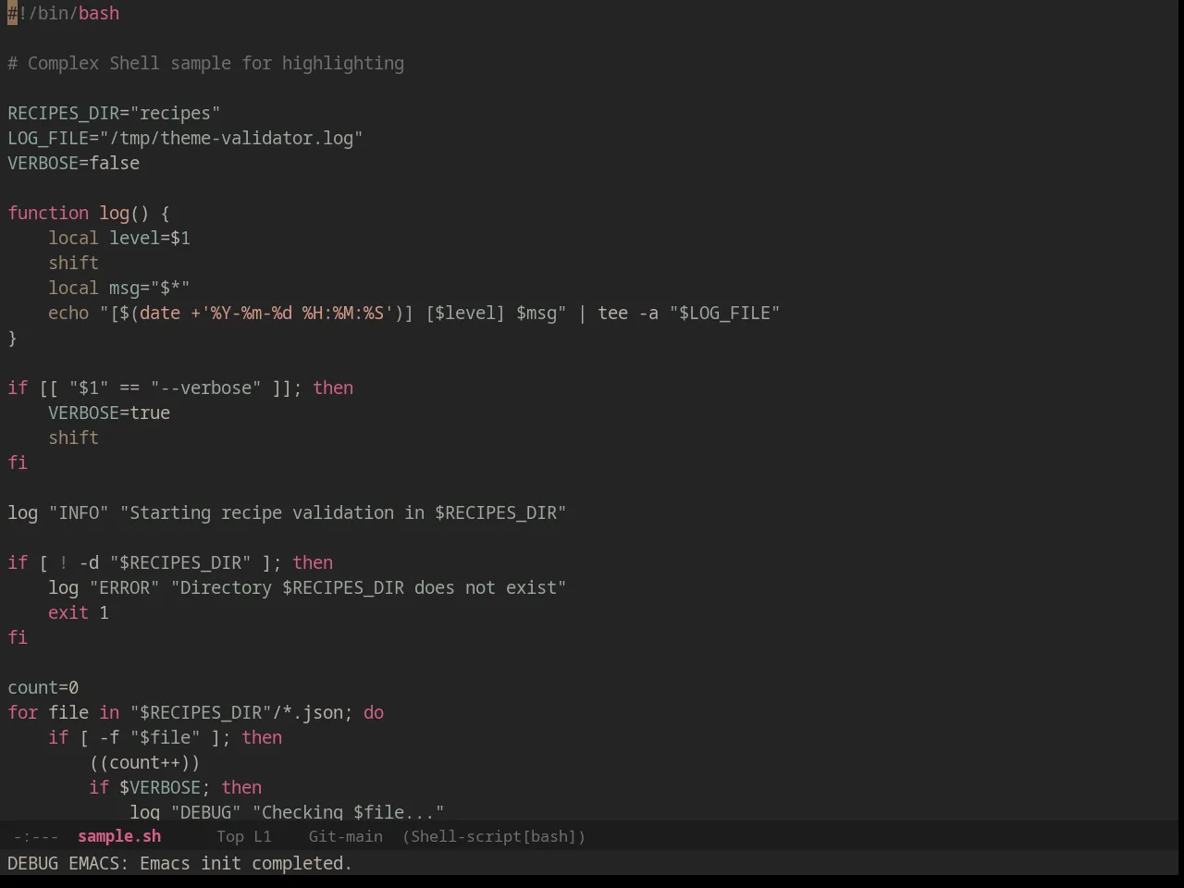
Task: Click the 'local level=$1' line
Action: click(119, 238)
